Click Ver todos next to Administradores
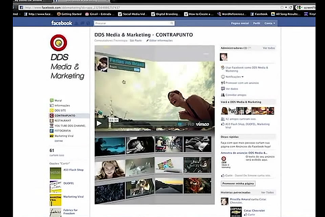The height and width of the screenshot is (217, 325). click(269, 48)
